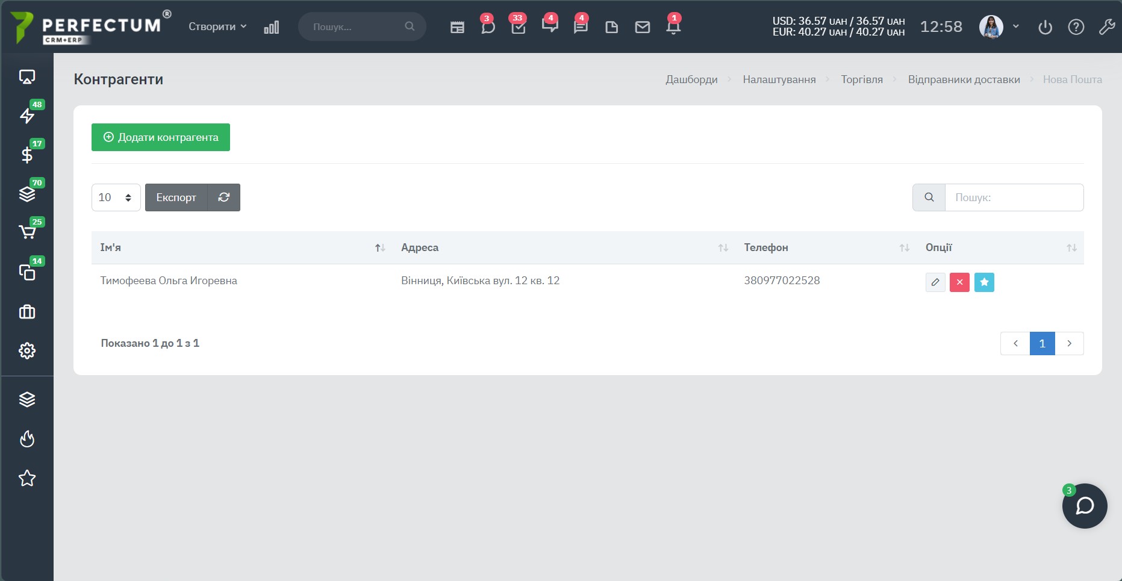Open the shopping cart sidebar icon
The image size is (1122, 581).
pyautogui.click(x=27, y=232)
